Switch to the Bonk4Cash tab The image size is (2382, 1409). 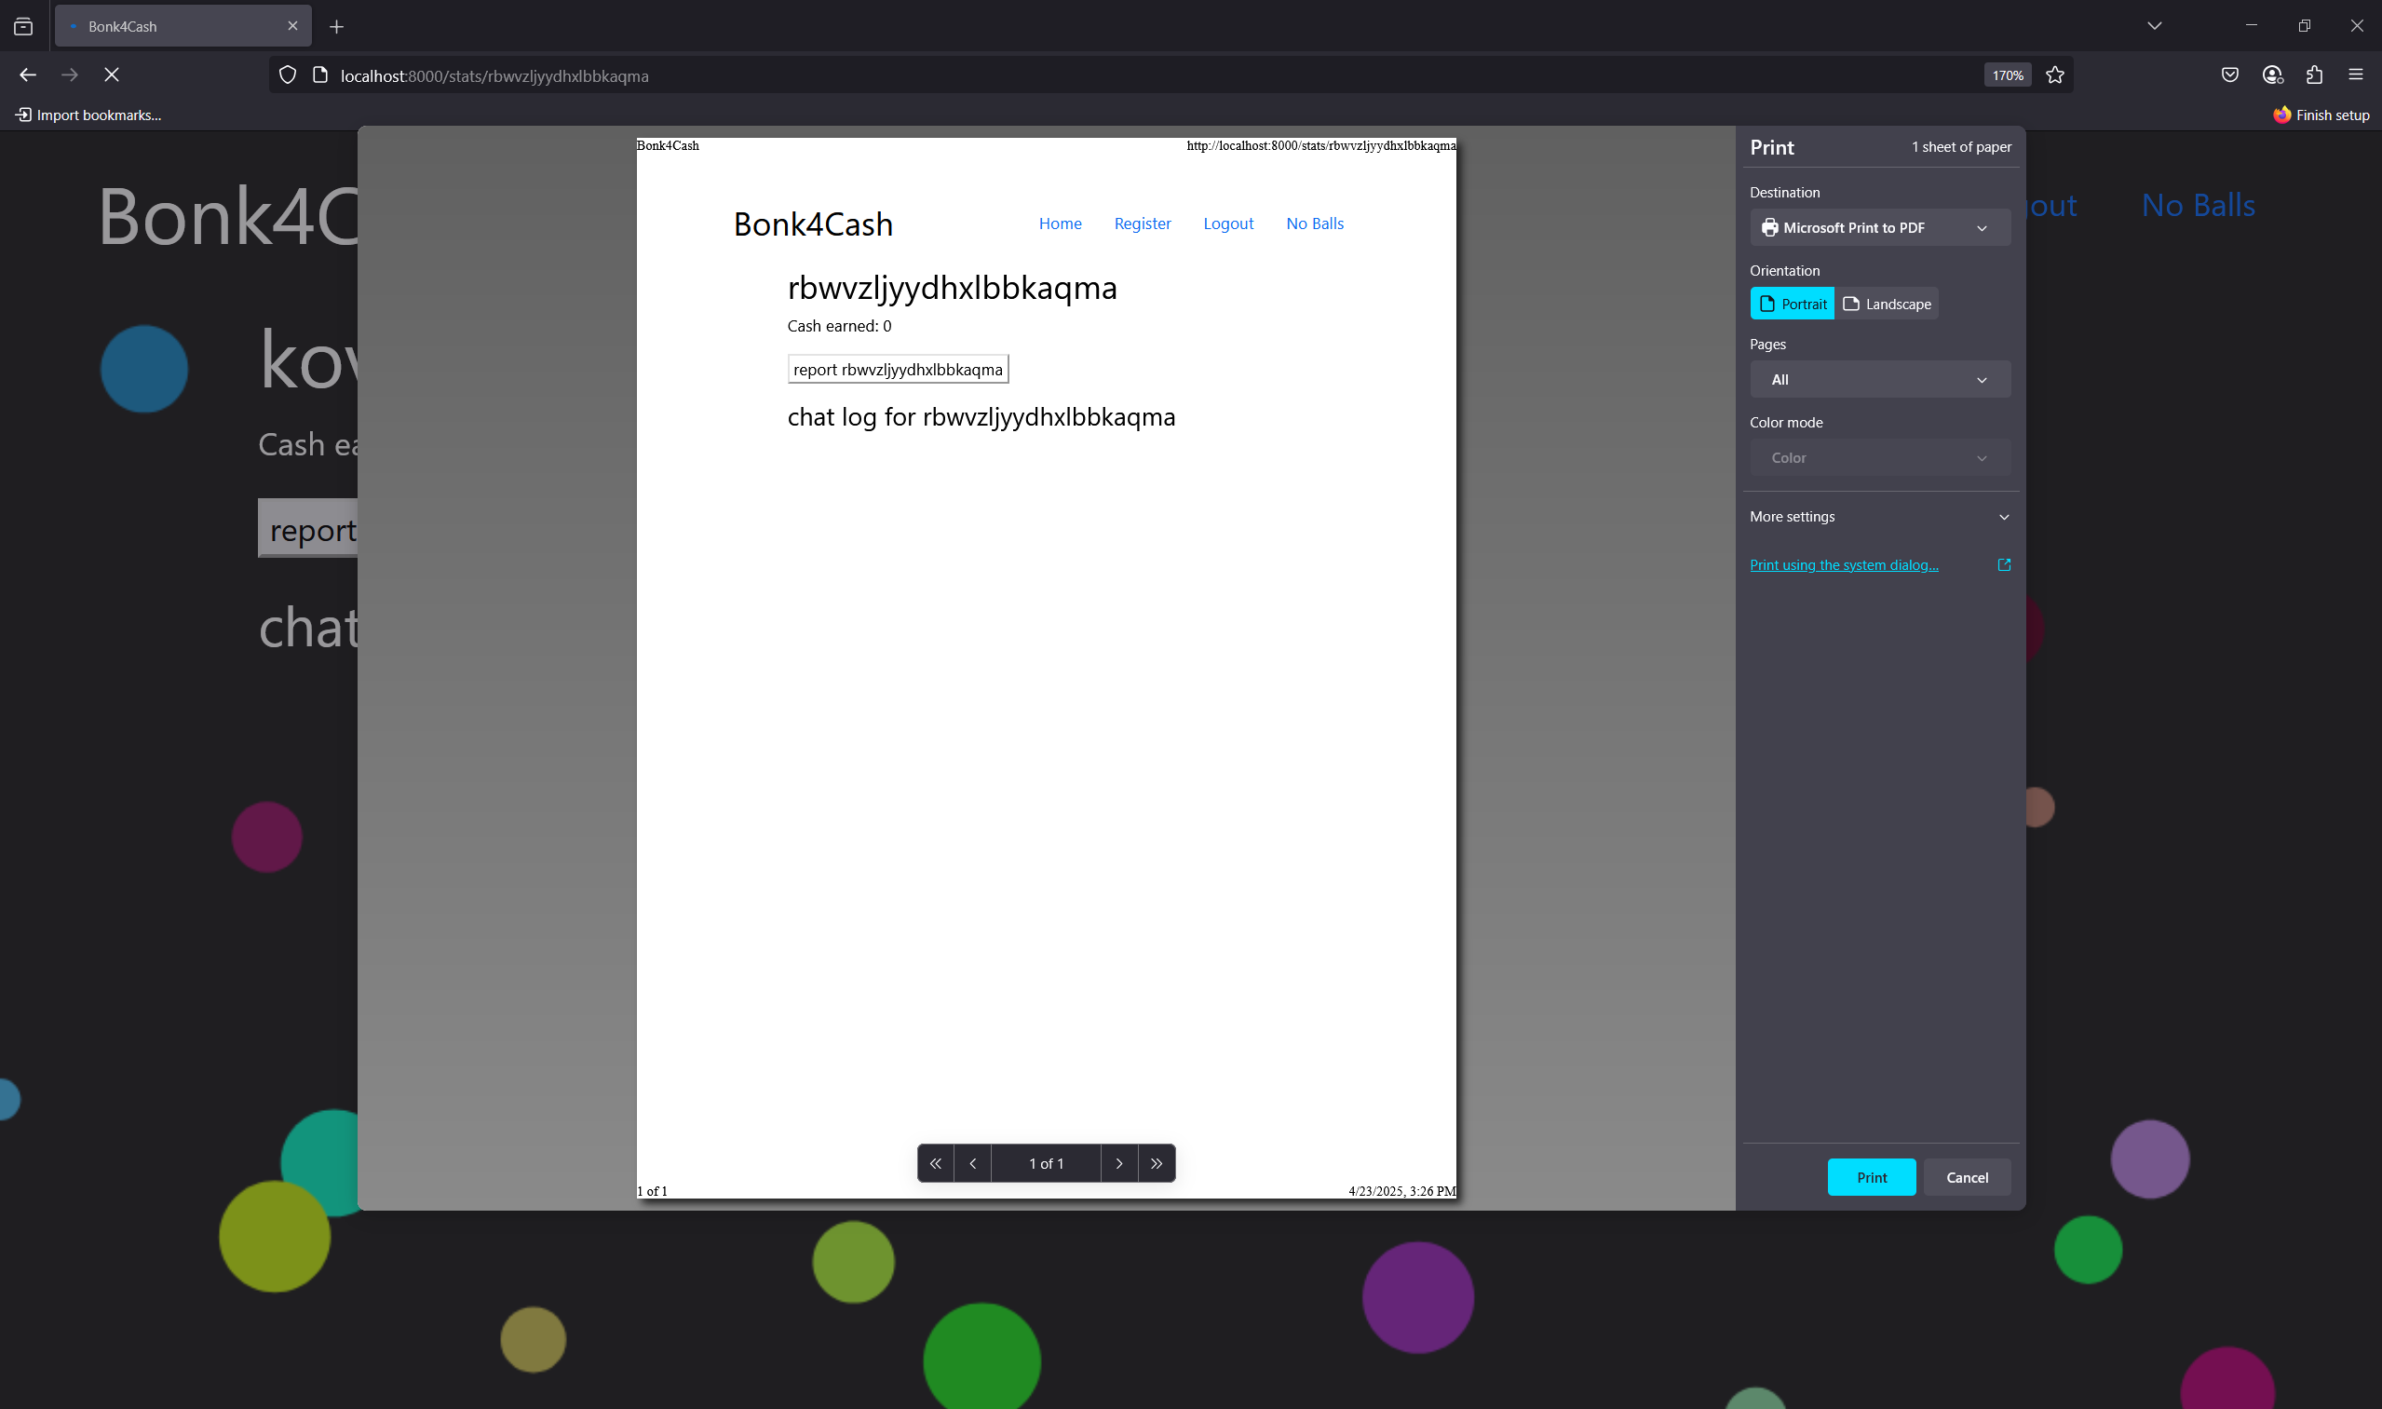[x=171, y=27]
